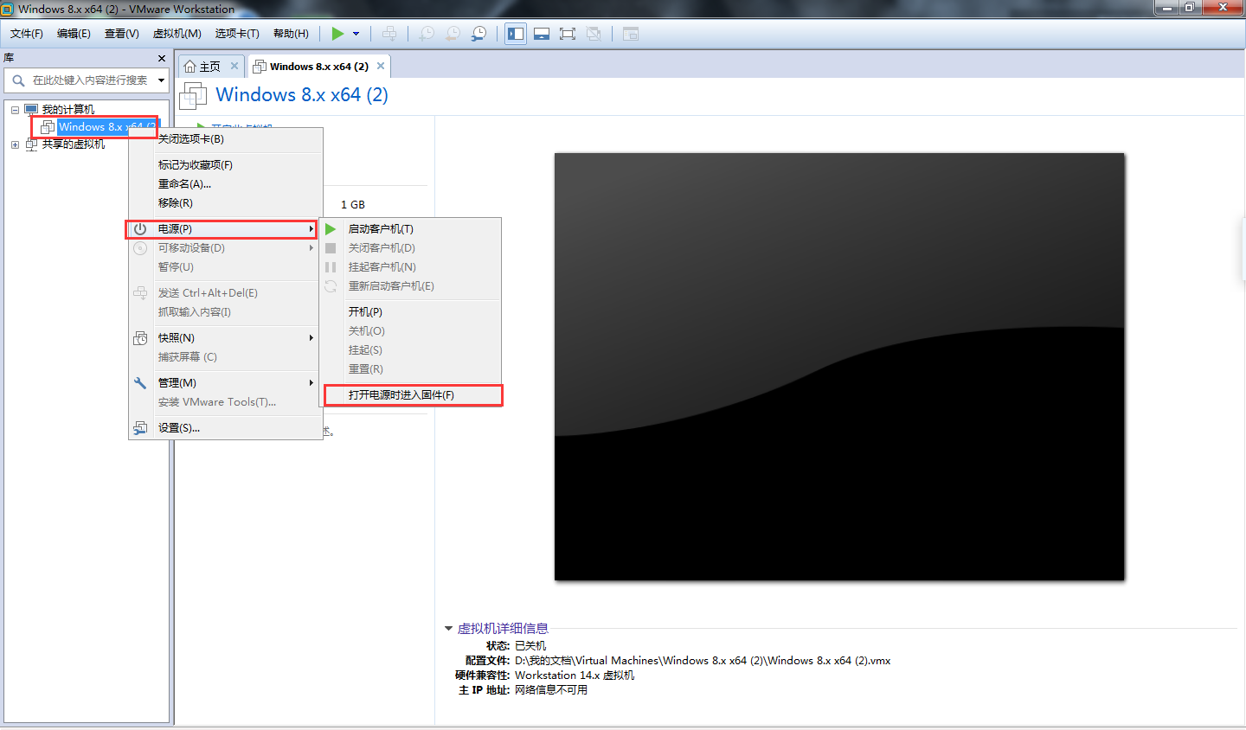Screen dimensions: 1246x730
Task: Click the wrench icon beside 管理(M)
Action: [140, 383]
